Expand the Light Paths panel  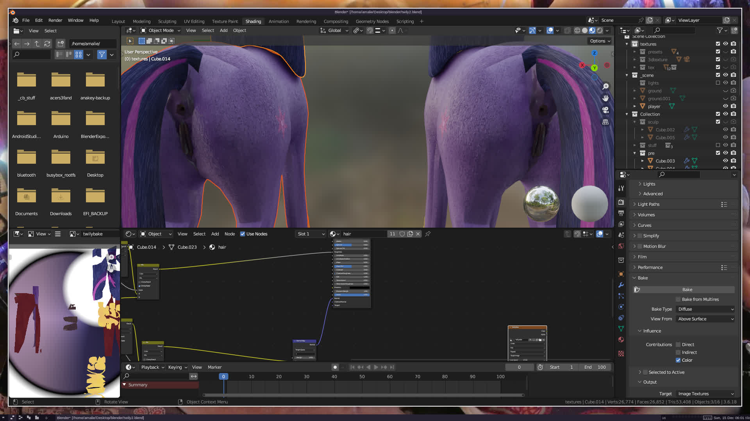pyautogui.click(x=648, y=204)
